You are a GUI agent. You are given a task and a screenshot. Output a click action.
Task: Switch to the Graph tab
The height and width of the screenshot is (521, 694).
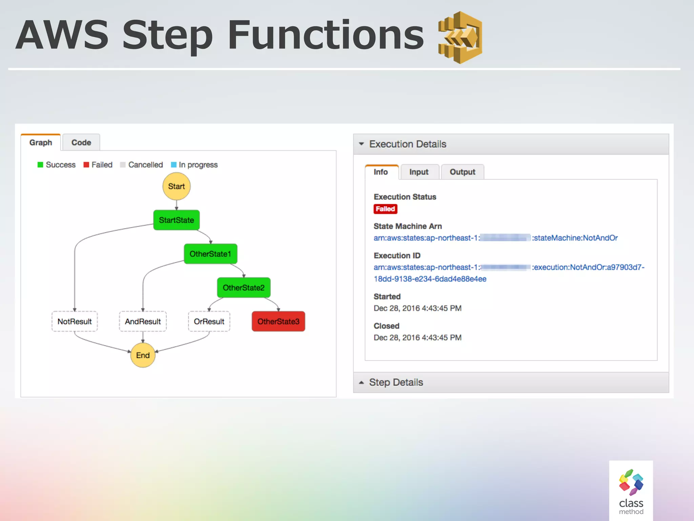coord(41,142)
